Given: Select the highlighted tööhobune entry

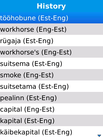Looking at the screenshot, I should [51, 18].
